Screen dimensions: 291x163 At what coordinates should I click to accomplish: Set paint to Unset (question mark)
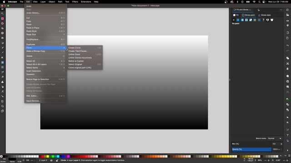pyautogui.click(x=263, y=20)
